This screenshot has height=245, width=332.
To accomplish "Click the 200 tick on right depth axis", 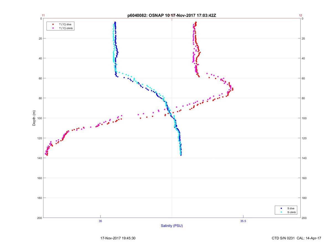I will [304, 218].
